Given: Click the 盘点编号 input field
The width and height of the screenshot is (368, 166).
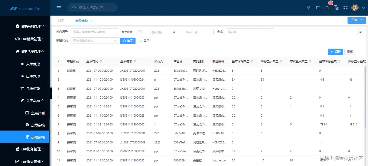Looking at the screenshot, I should point(94,31).
